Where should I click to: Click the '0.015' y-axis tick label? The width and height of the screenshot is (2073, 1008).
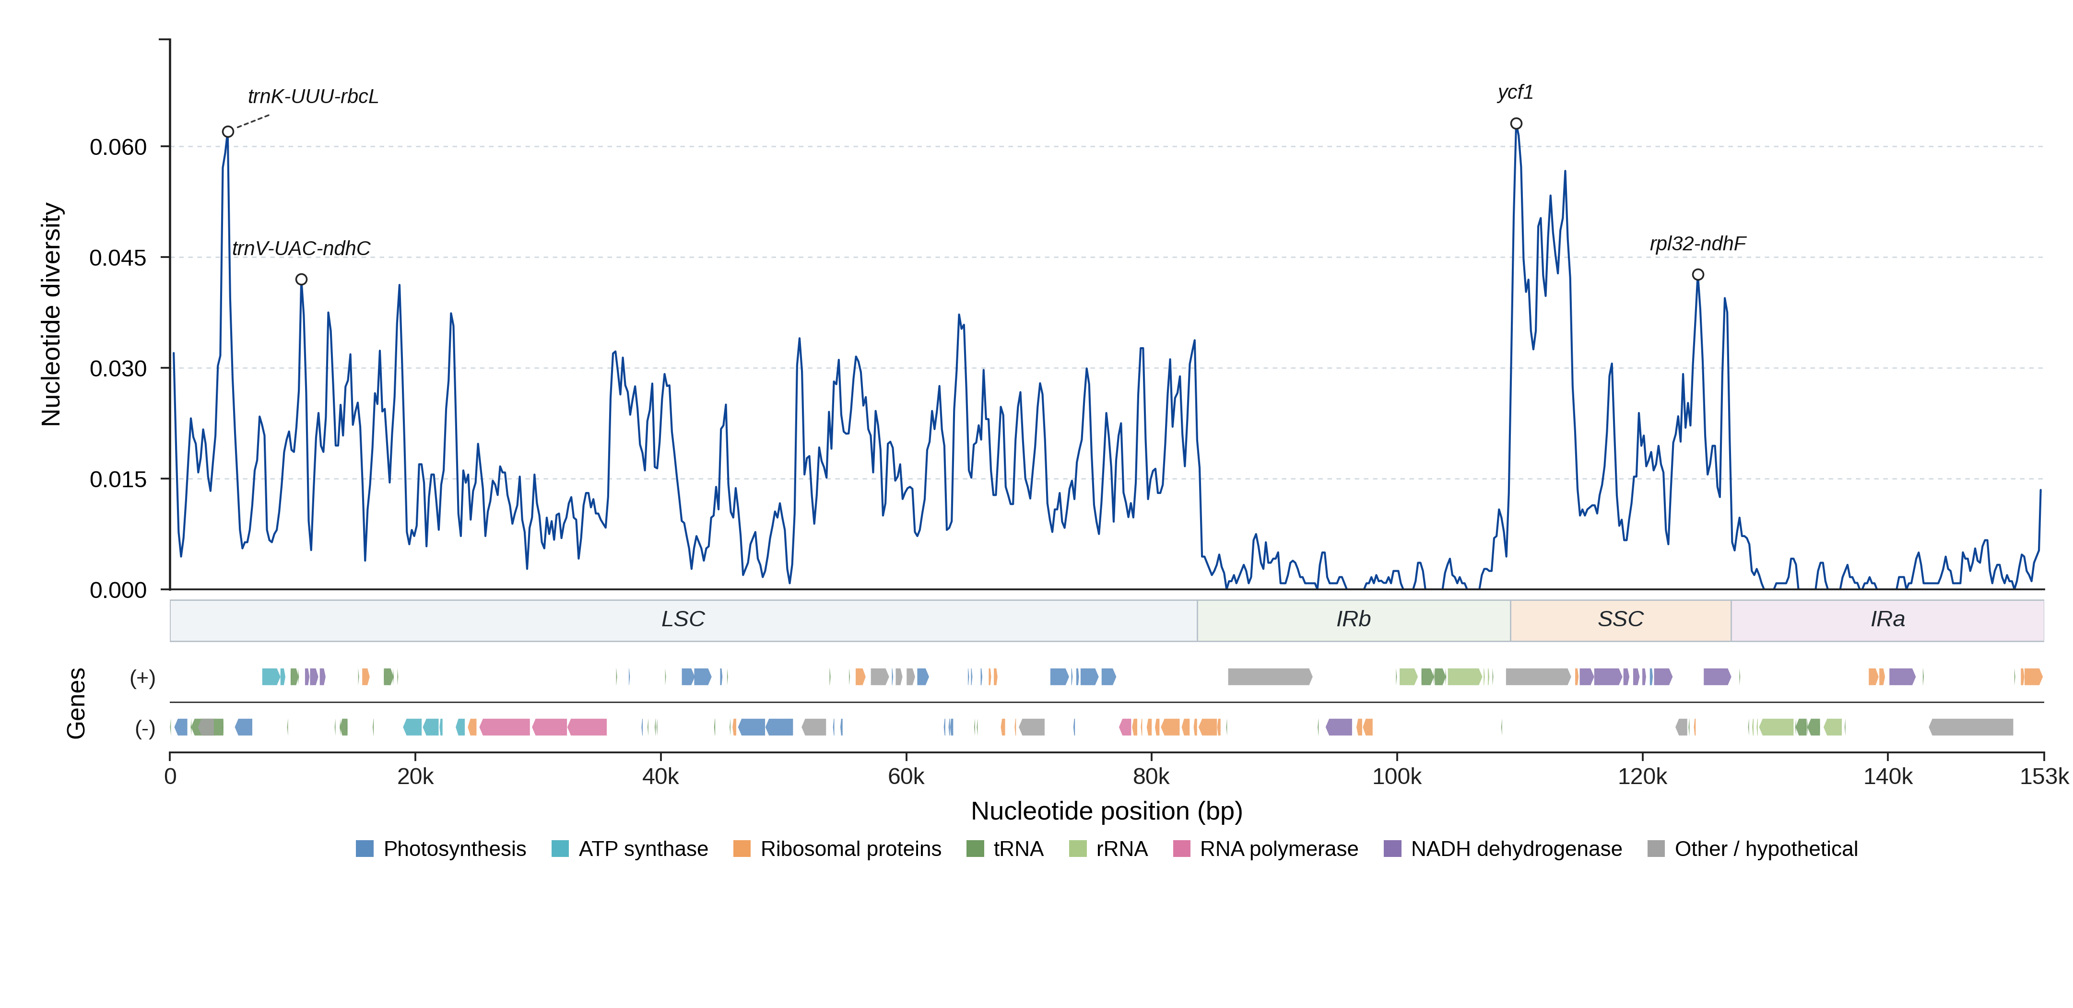tap(118, 480)
